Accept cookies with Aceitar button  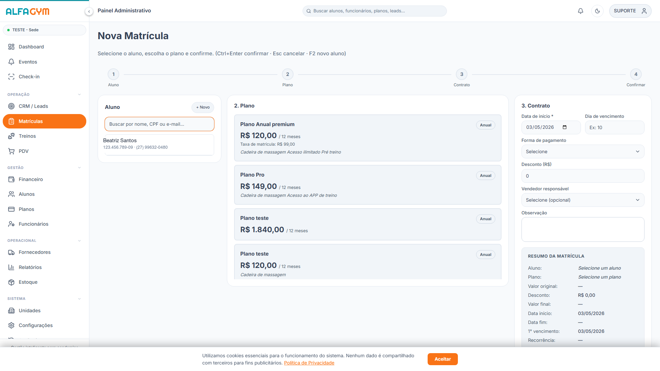(x=442, y=359)
